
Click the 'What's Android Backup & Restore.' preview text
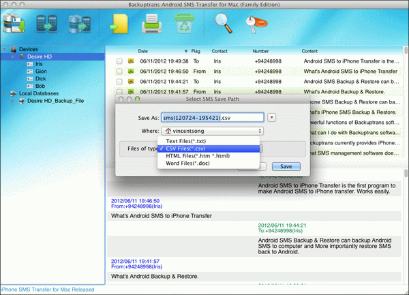click(155, 276)
